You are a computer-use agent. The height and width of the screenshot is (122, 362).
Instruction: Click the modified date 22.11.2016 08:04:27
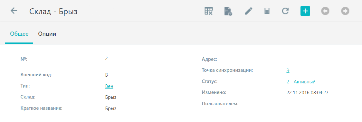(x=307, y=93)
